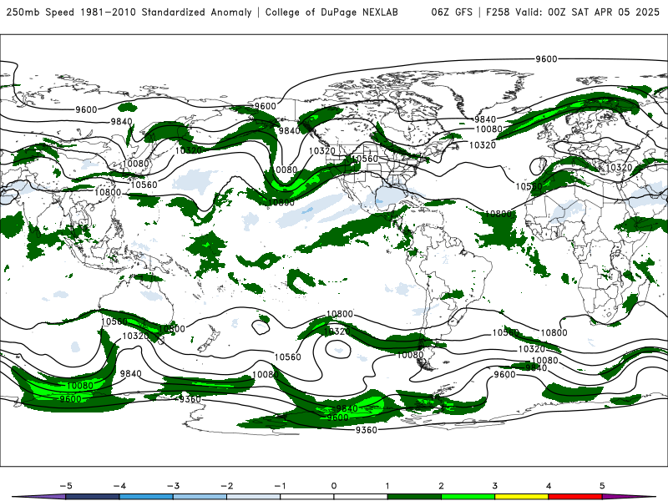Click the pale blue -2 to -1 colorbar segment
The image size is (668, 501).
pyautogui.click(x=254, y=497)
